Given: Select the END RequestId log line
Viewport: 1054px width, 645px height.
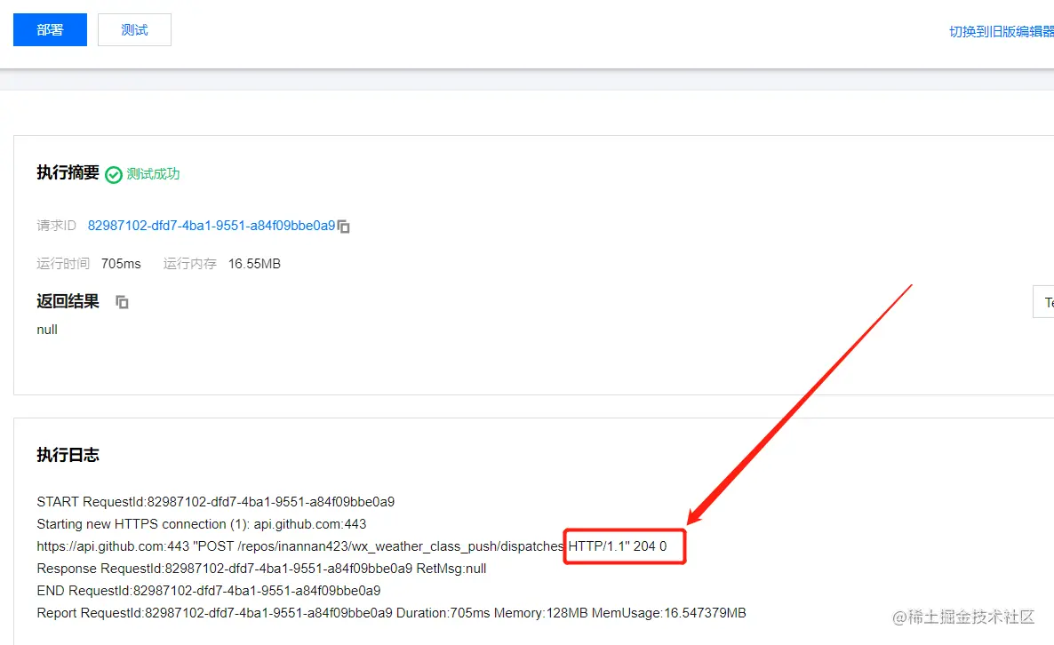Looking at the screenshot, I should click(208, 591).
